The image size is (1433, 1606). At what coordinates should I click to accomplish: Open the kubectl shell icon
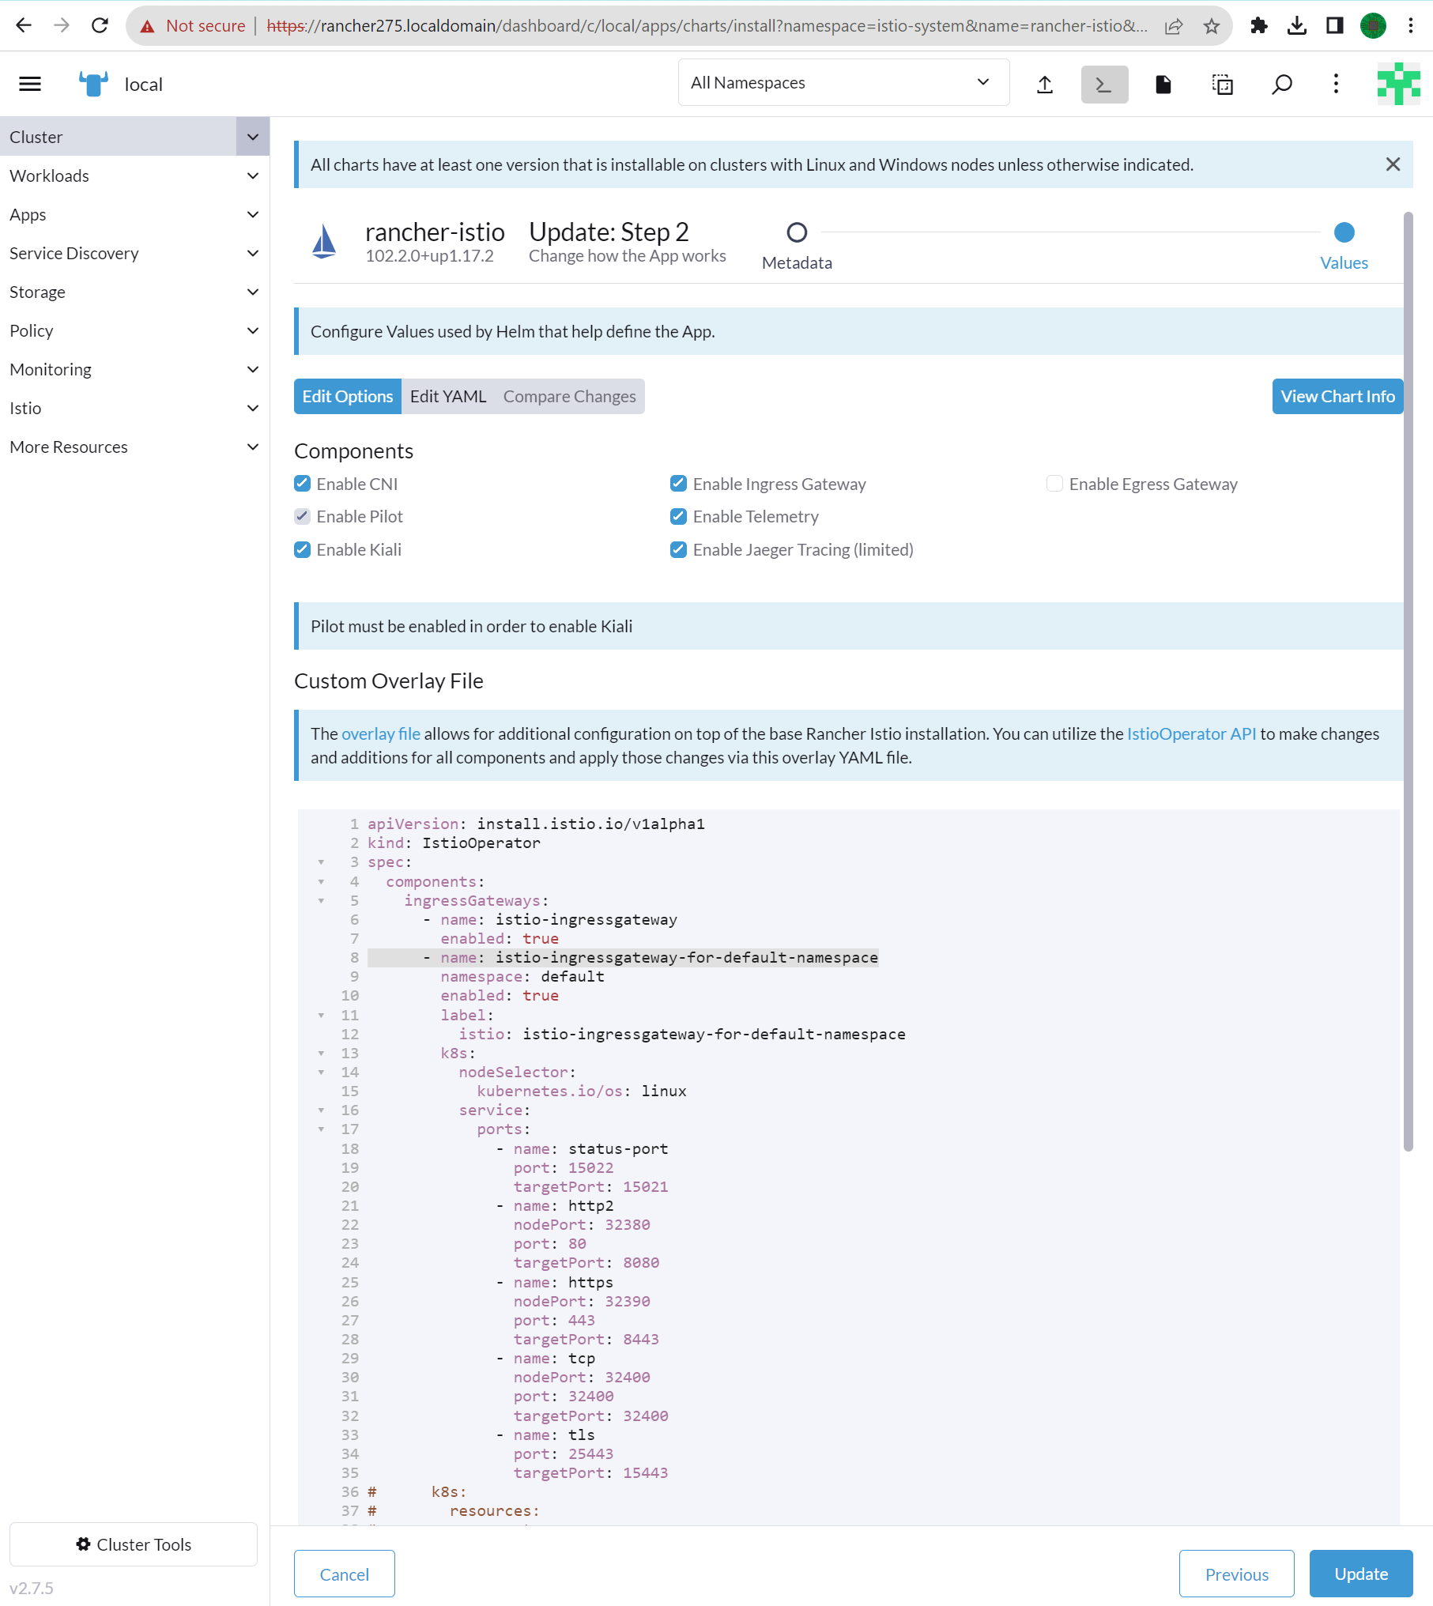1104,84
